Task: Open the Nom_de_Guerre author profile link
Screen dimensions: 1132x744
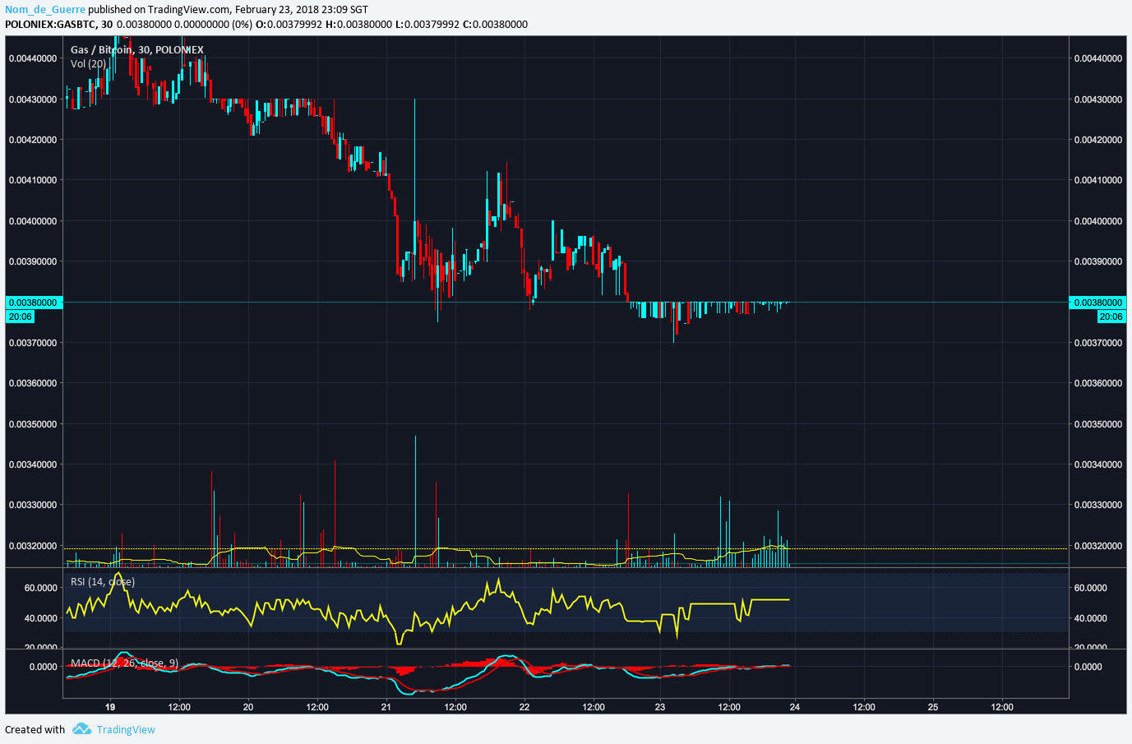Action: 45,9
